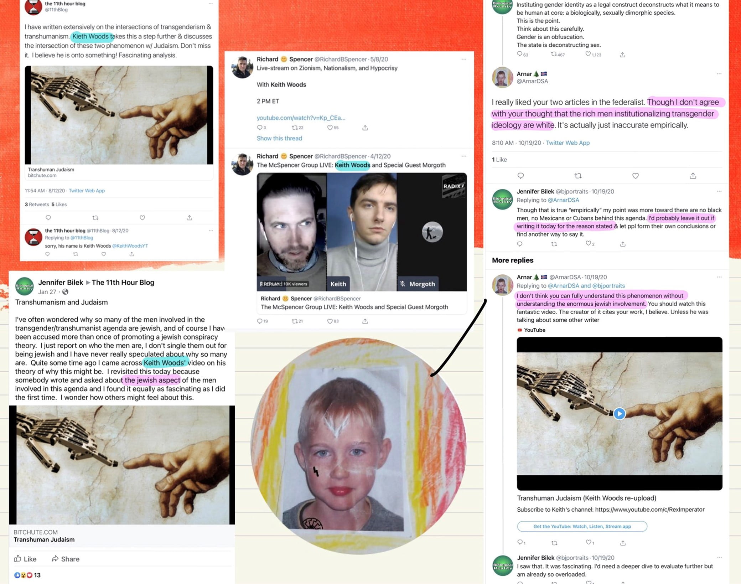Reply to Arnar's federalist articles tweet
Image resolution: width=741 pixels, height=584 pixels.
tap(520, 176)
